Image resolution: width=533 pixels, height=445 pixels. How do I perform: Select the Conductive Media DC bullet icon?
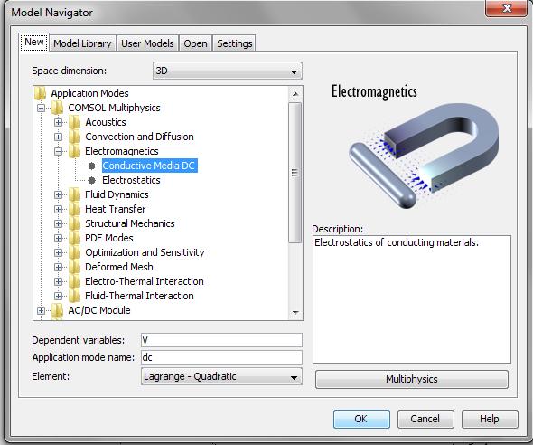[91, 166]
